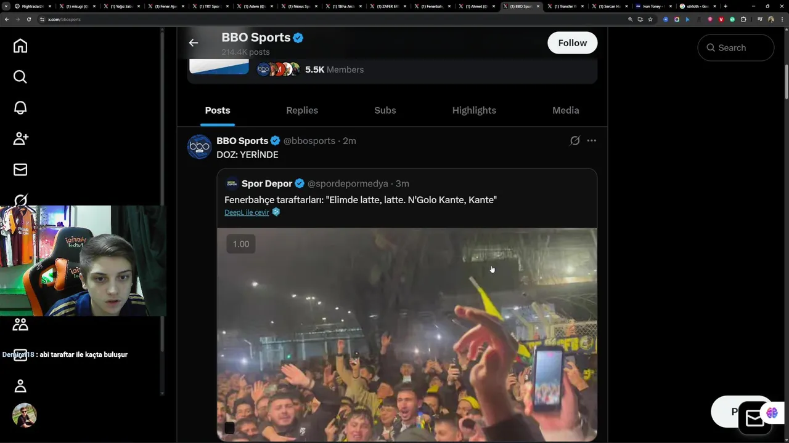Open Follow requests in the sidebar

tap(20, 138)
